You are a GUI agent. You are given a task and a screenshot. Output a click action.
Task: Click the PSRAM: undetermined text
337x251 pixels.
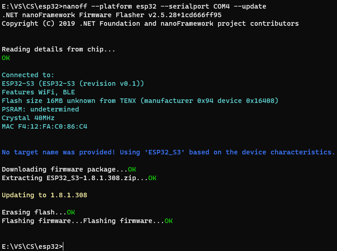coord(40,109)
